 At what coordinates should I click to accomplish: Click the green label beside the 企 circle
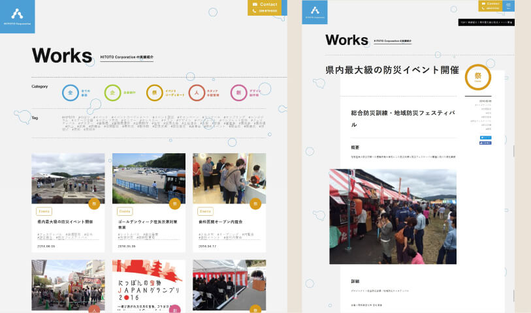coord(129,93)
